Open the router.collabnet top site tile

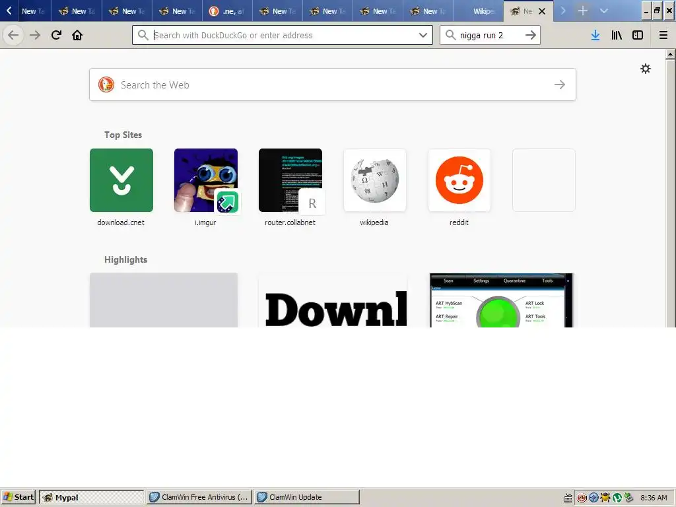click(x=290, y=180)
